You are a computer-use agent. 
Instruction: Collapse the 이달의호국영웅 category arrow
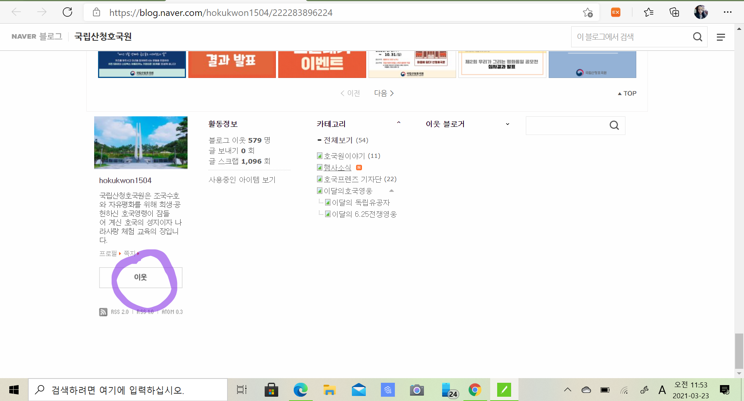point(391,191)
